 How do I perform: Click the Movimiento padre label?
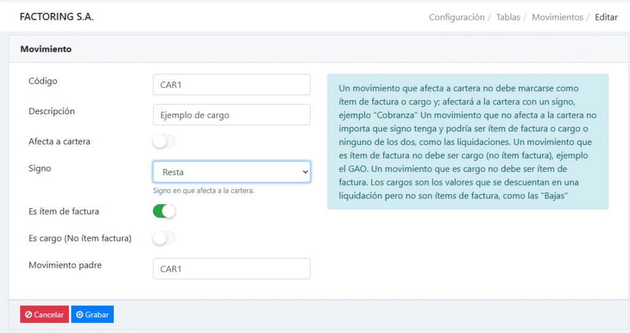(65, 265)
